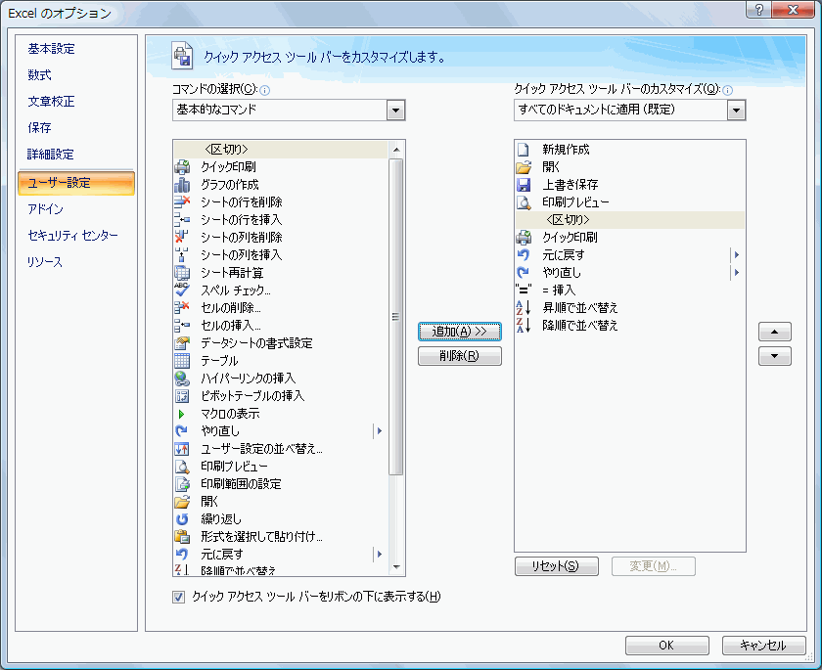Click the ピボットテーブルの挿入 icon

[x=182, y=395]
